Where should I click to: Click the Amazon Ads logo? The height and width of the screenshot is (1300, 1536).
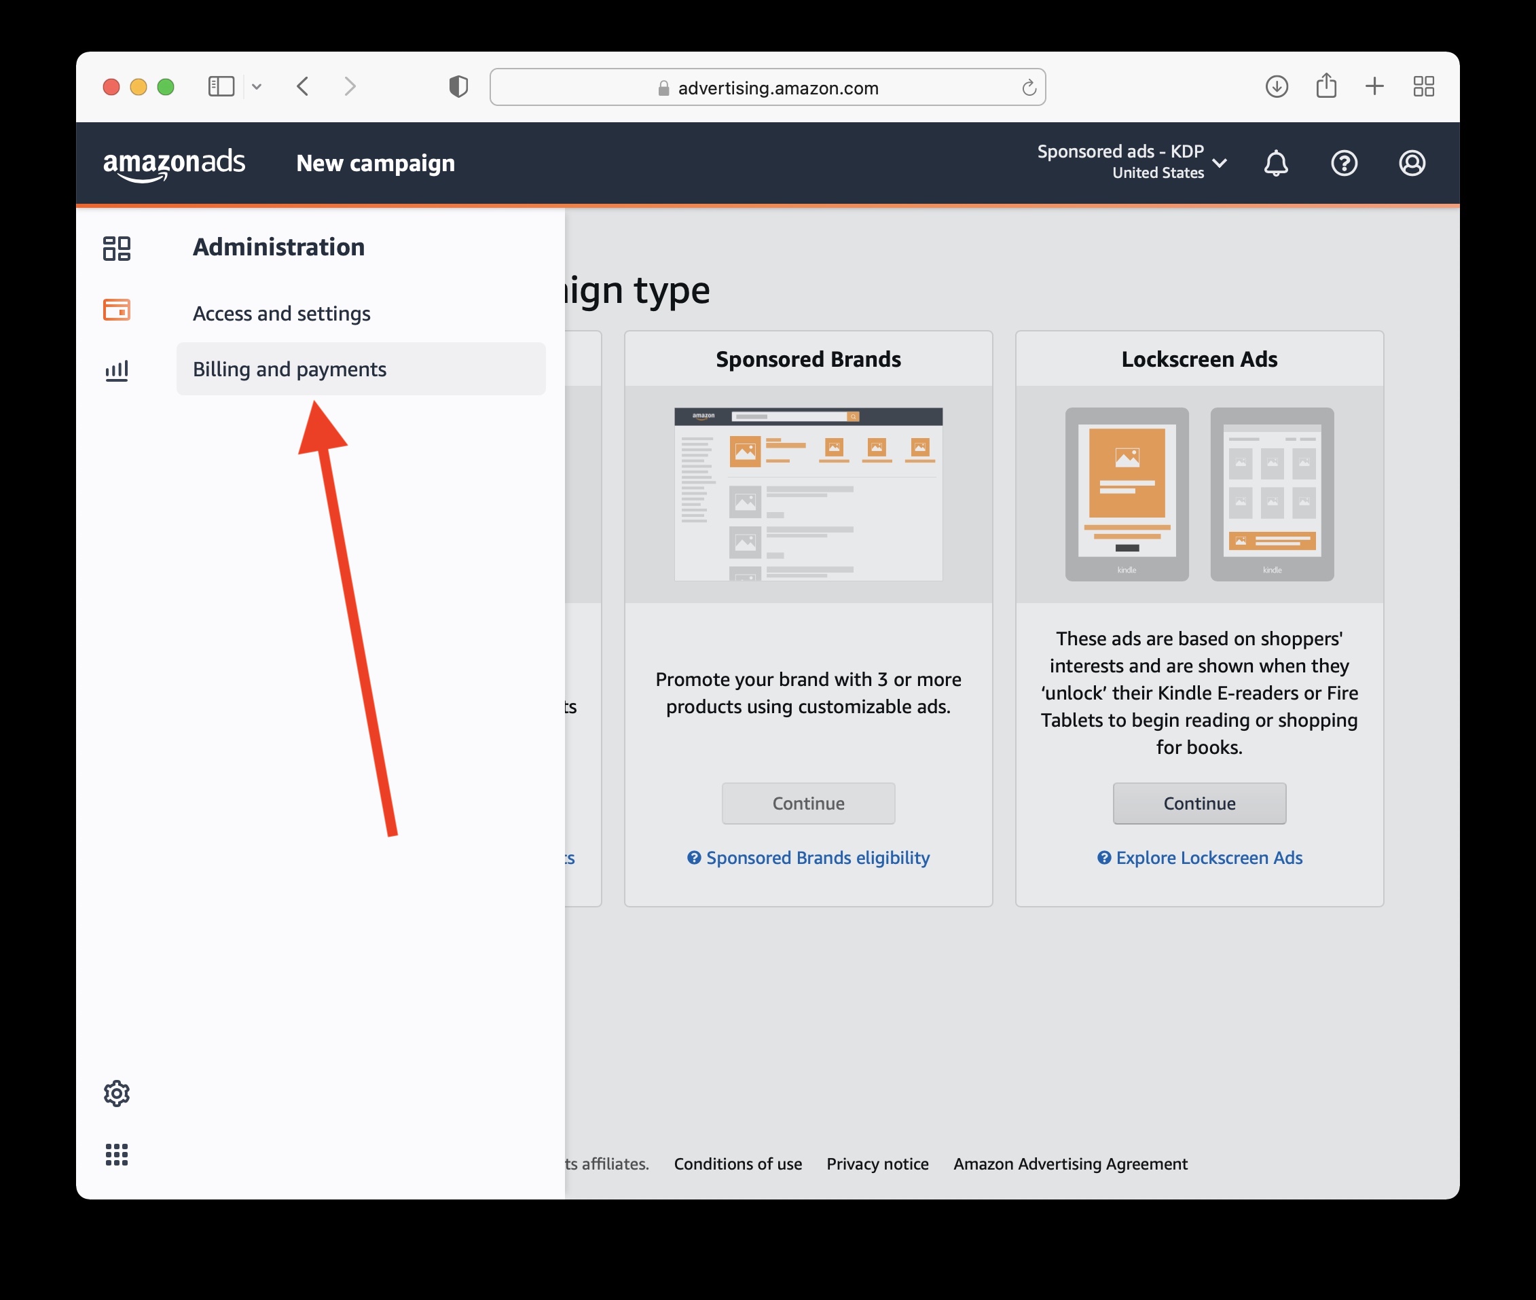174,164
